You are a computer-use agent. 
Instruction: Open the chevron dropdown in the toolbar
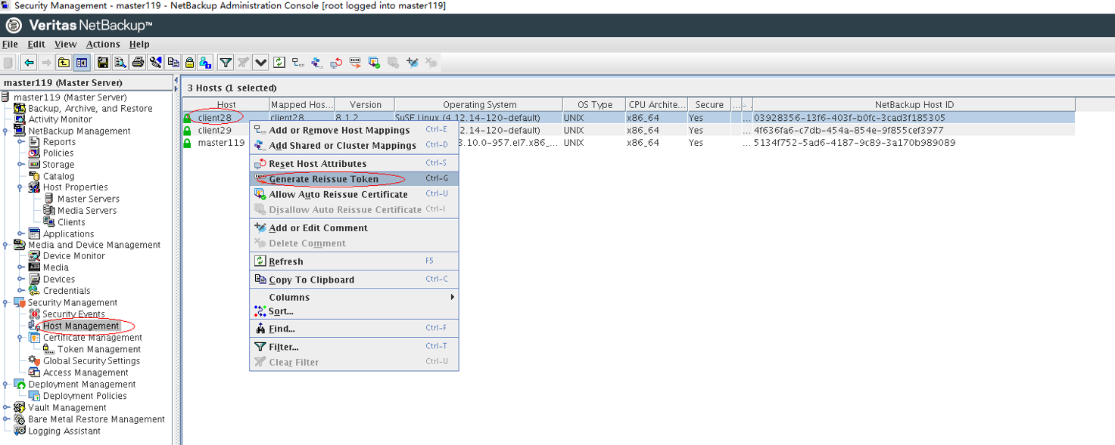point(261,63)
